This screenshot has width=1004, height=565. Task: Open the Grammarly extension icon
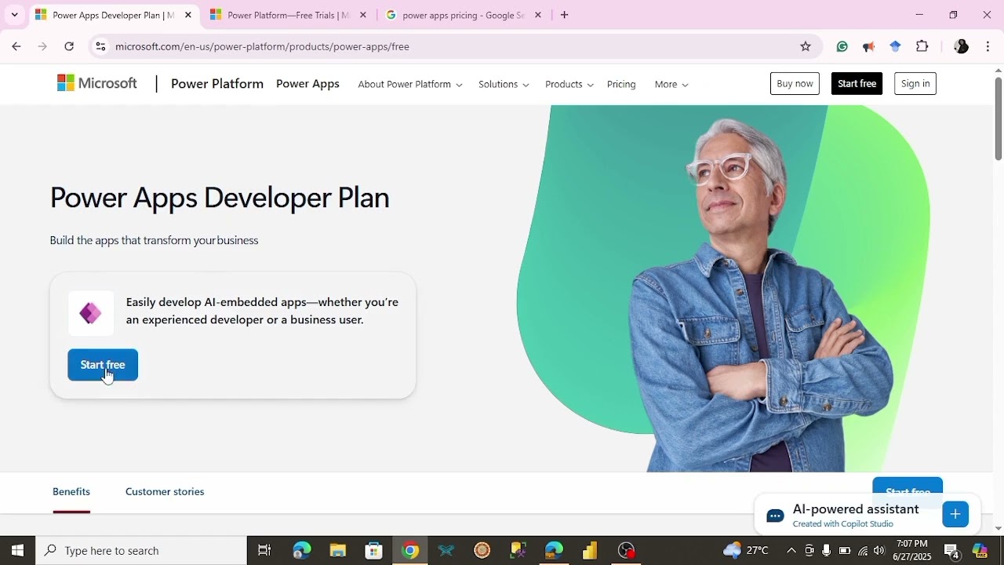coord(842,46)
